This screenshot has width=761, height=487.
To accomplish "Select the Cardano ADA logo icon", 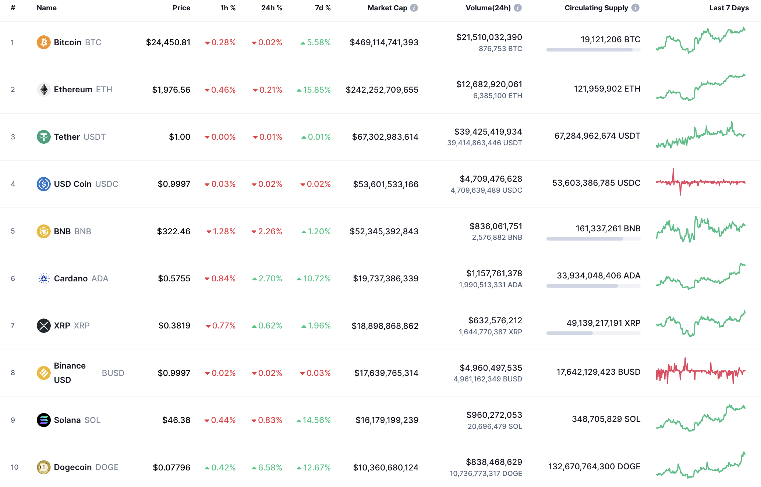I will pyautogui.click(x=44, y=278).
